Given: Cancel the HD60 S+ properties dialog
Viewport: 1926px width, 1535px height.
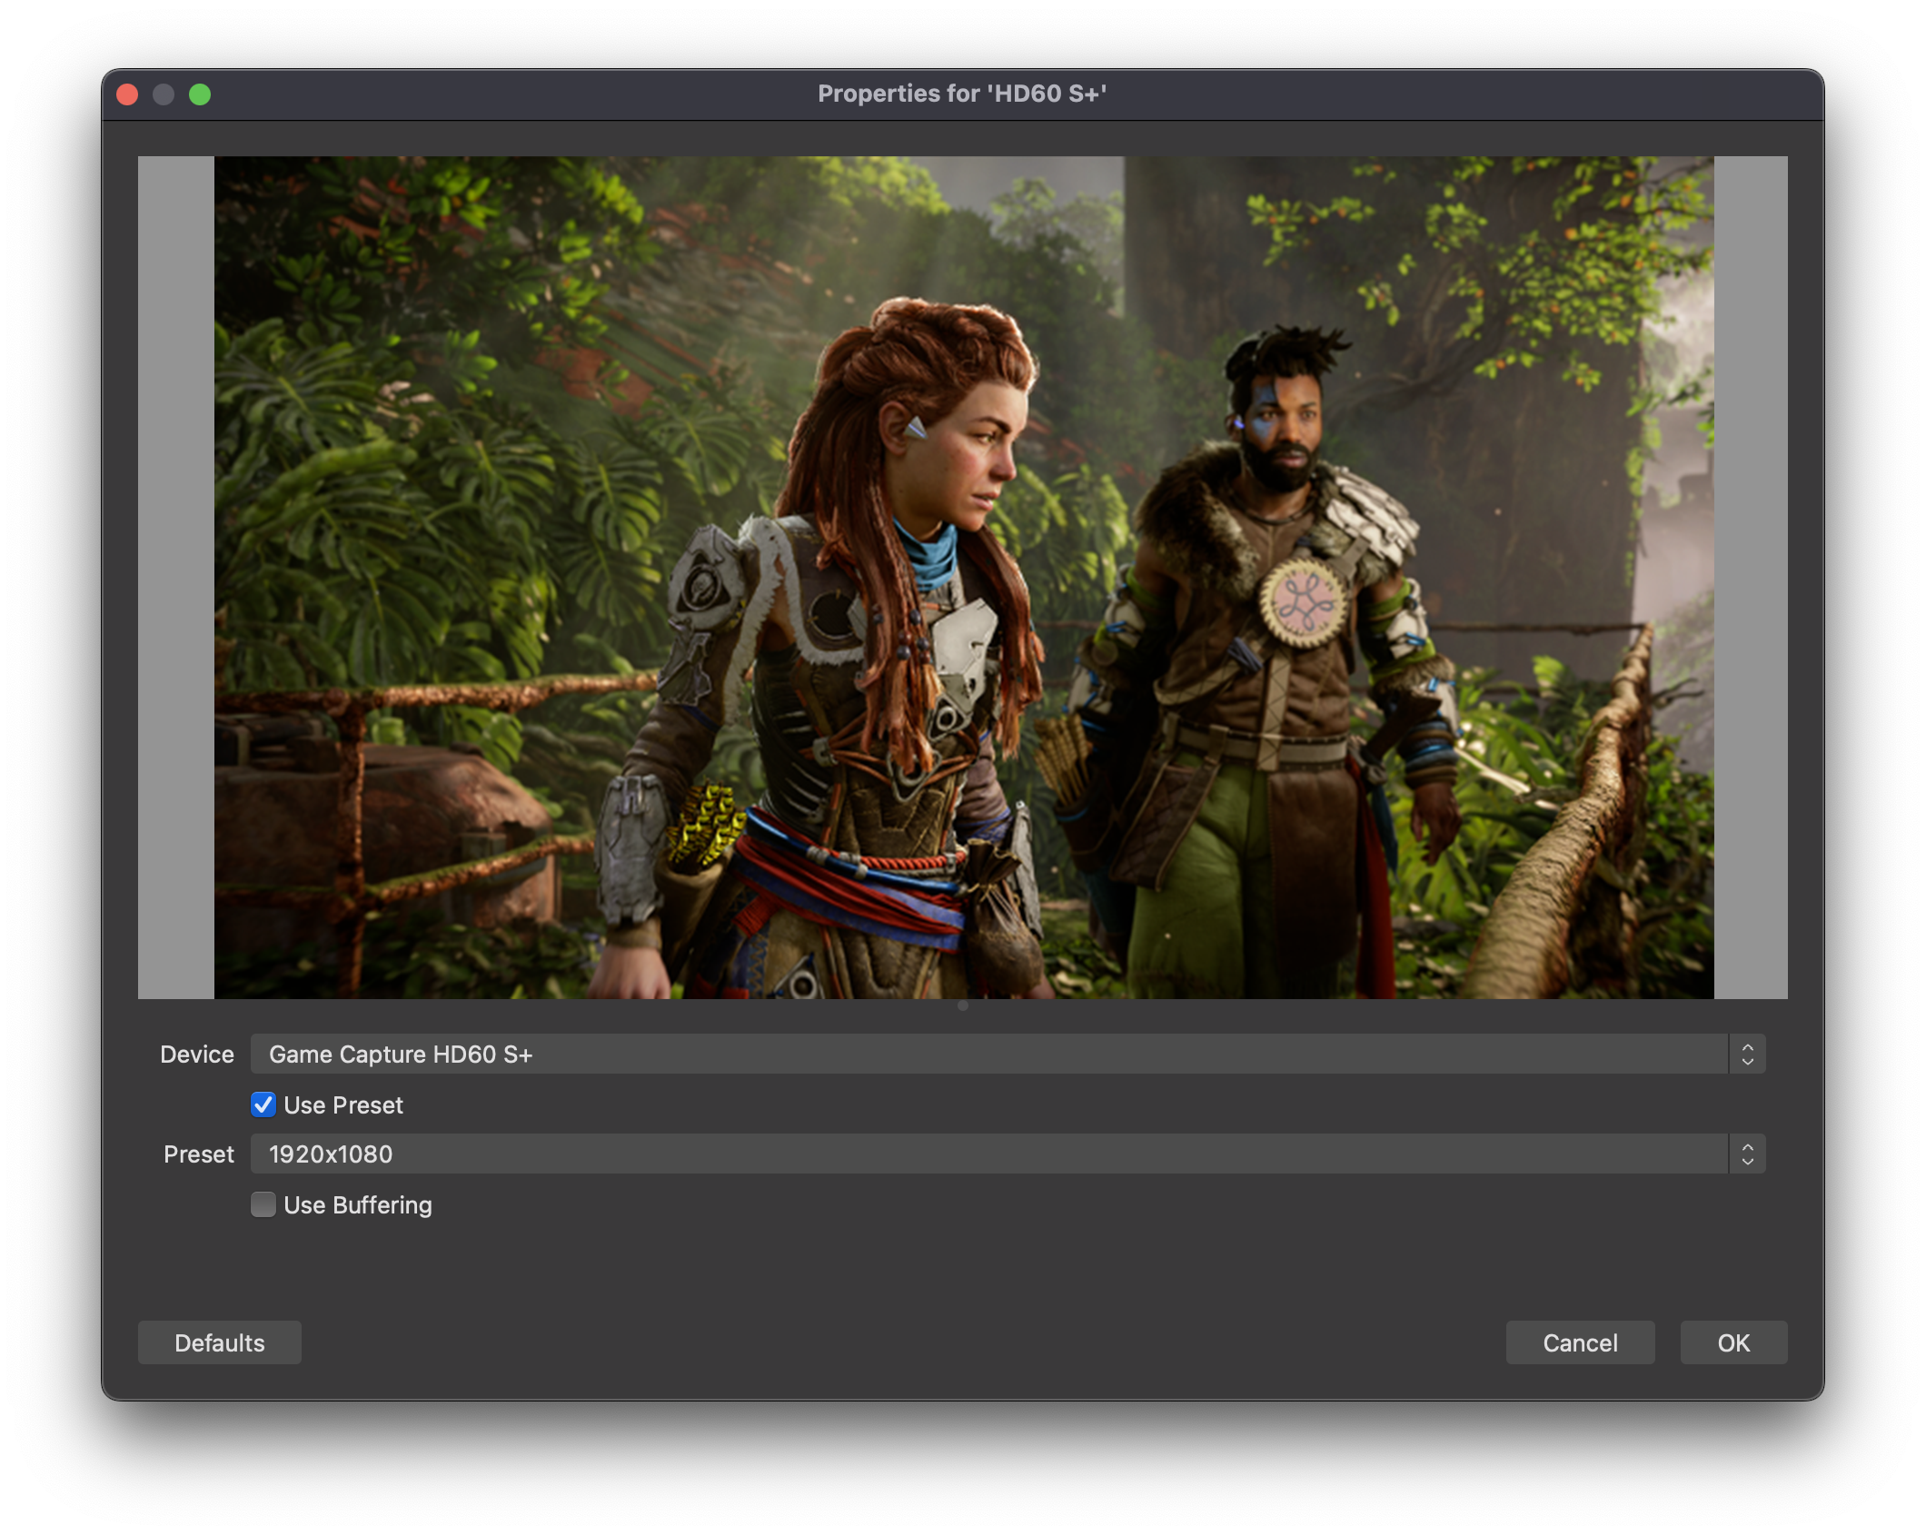Looking at the screenshot, I should pos(1580,1342).
